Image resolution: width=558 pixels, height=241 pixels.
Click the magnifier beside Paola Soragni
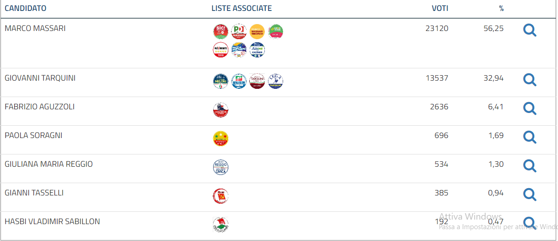[529, 138]
